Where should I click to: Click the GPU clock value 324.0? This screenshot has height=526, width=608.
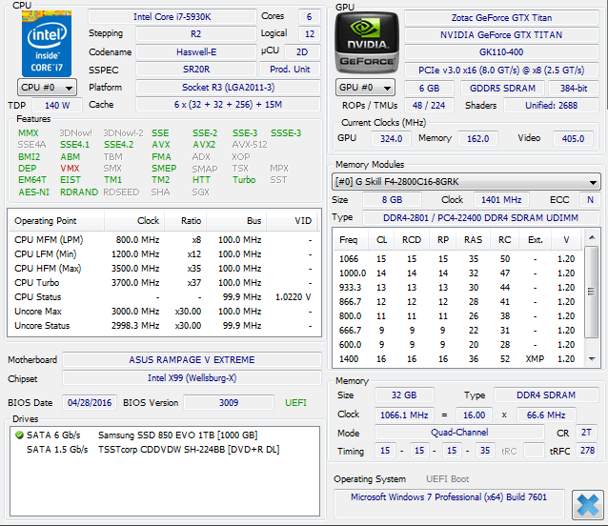coord(391,138)
